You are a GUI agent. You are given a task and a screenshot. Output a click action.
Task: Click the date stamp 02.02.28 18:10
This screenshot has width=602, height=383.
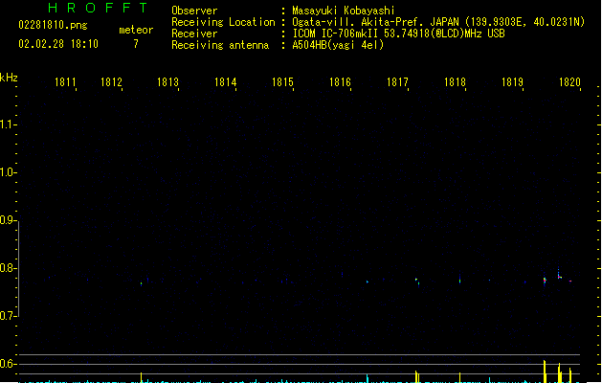pyautogui.click(x=58, y=44)
